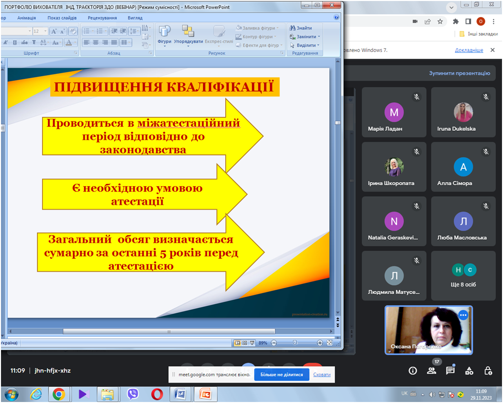Open the Рецензування ribbon tab
Viewport: 503px width, 403px height.
point(102,18)
